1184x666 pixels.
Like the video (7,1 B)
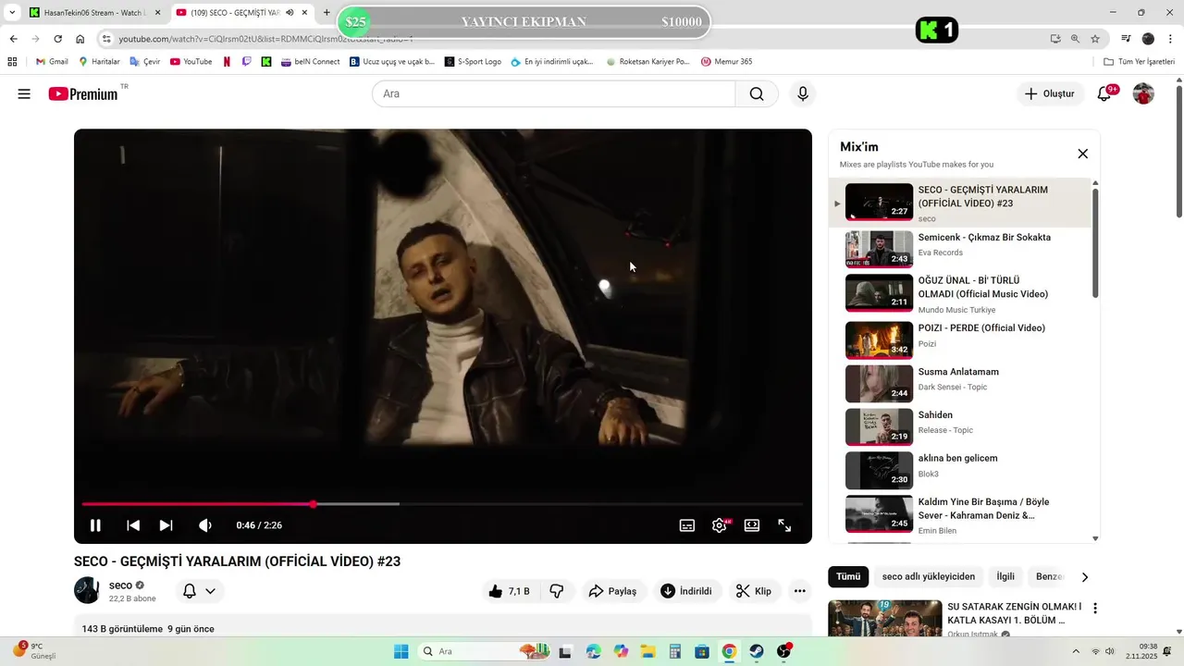(x=509, y=591)
